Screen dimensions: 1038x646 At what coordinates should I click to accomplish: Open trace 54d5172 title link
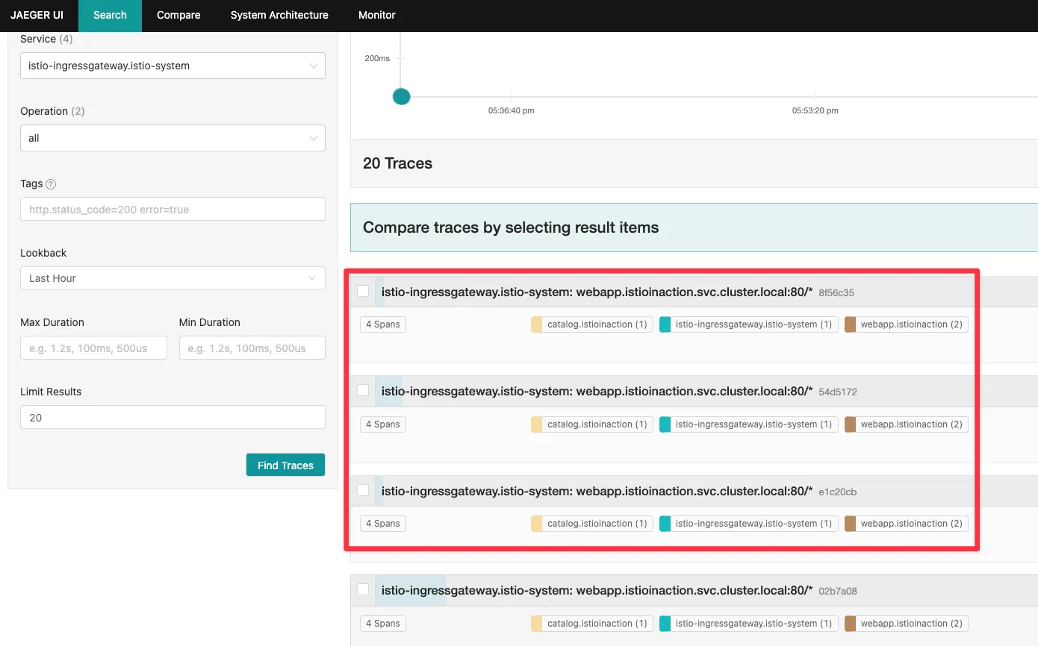click(x=597, y=391)
